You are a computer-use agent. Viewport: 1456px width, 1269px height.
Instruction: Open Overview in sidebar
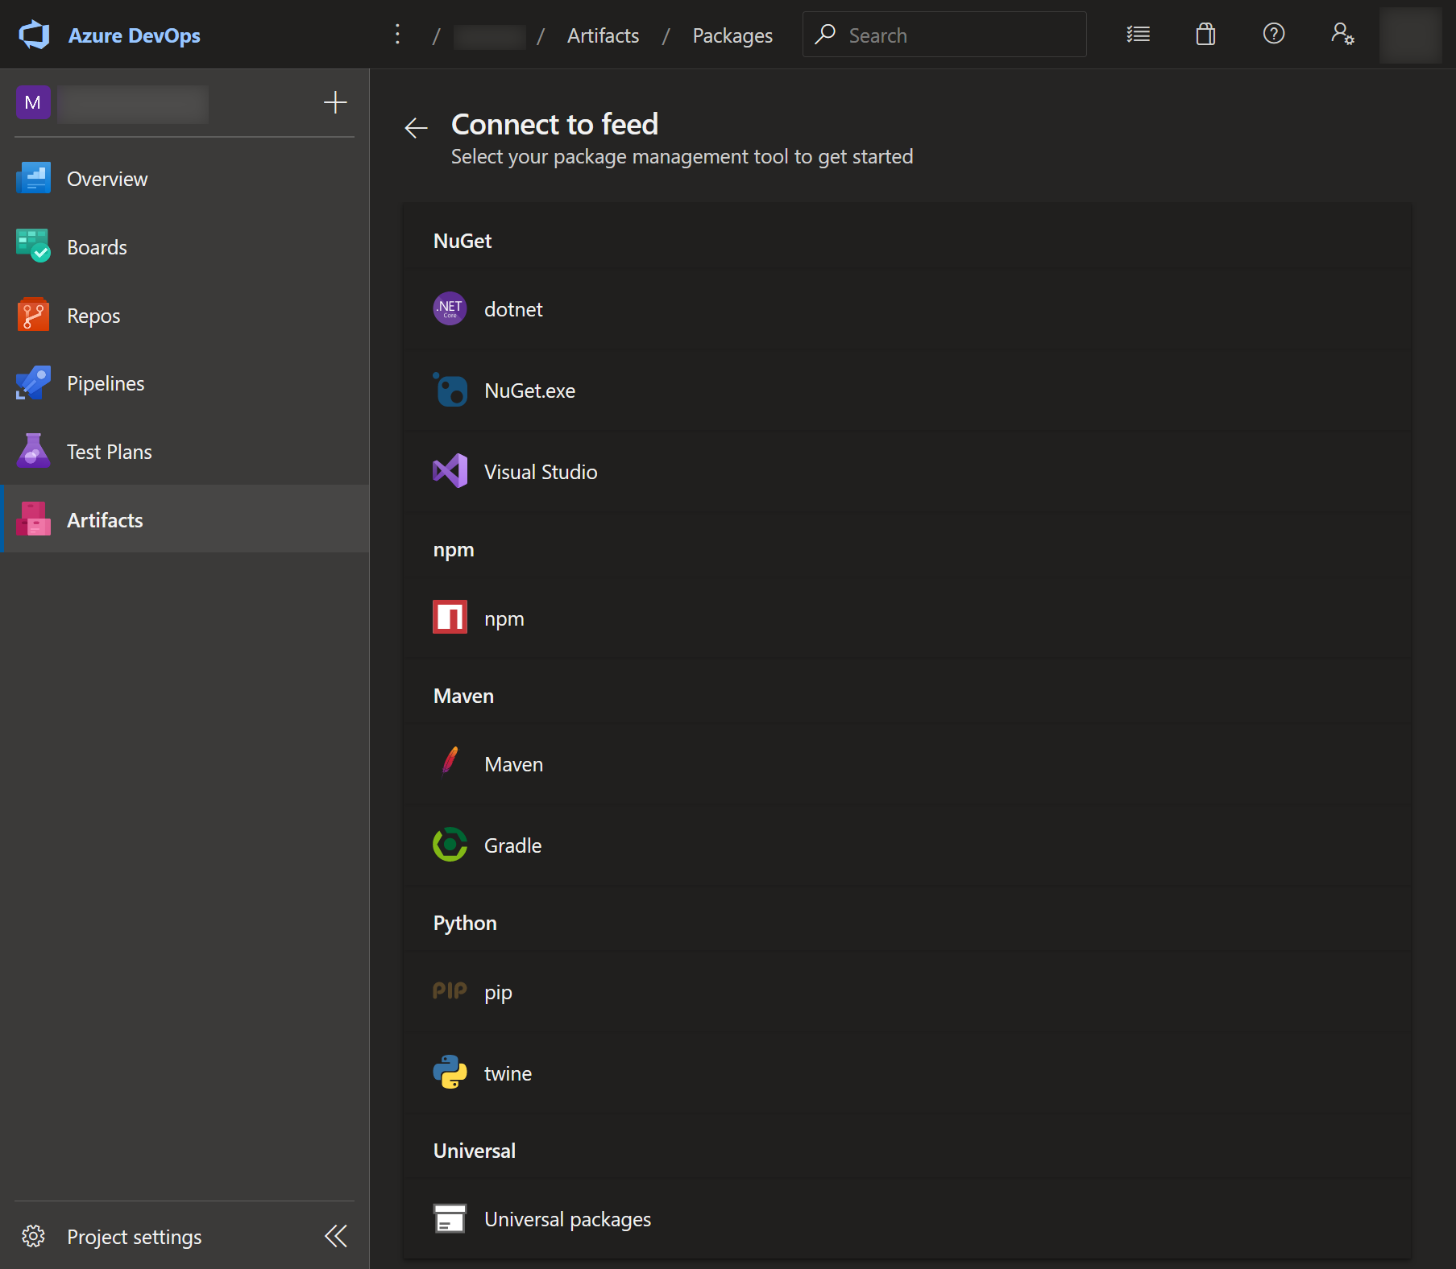(x=185, y=179)
